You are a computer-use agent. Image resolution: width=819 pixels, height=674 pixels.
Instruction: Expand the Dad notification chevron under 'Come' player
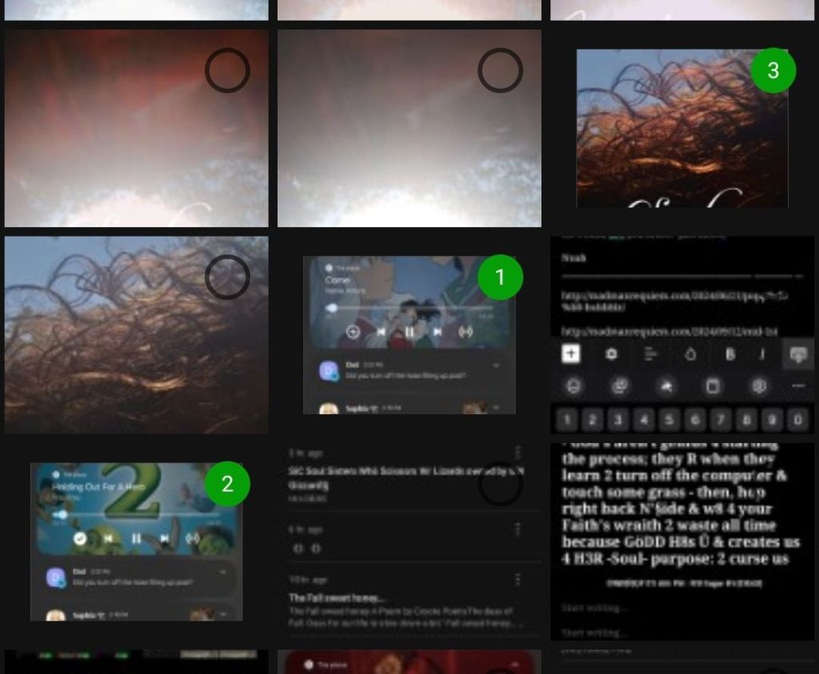(496, 365)
